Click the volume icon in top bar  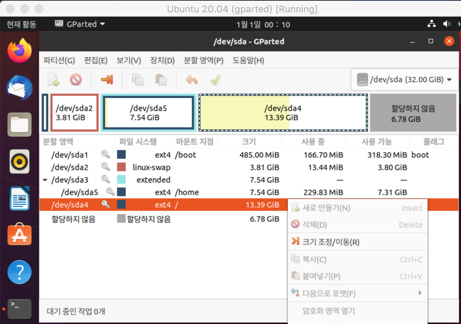(x=447, y=24)
